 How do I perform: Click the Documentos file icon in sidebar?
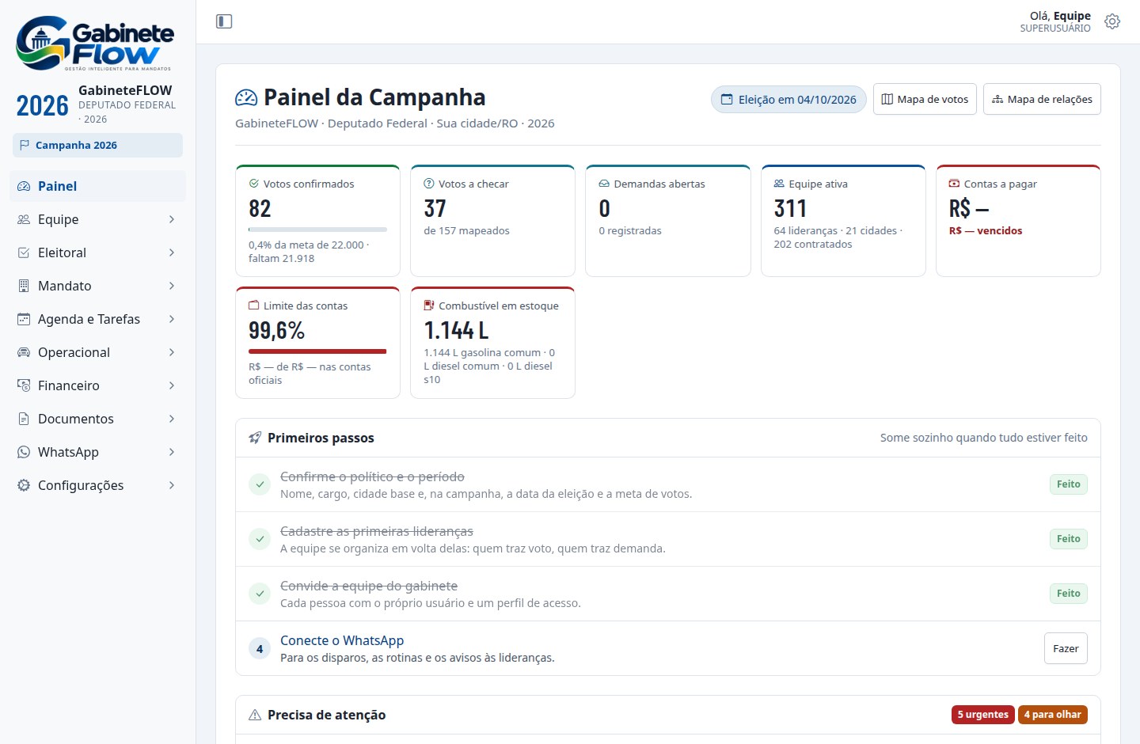[x=24, y=419]
